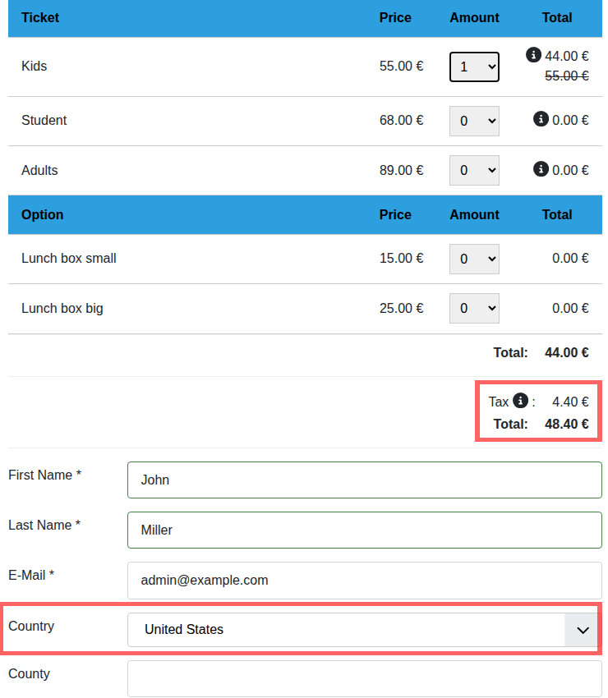This screenshot has width=608, height=698.
Task: Click the final total 48.40 € amount
Action: pyautogui.click(x=566, y=425)
